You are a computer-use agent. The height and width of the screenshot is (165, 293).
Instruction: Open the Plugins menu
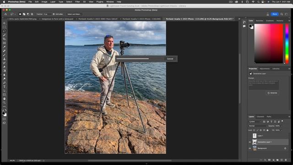coord(100,2)
